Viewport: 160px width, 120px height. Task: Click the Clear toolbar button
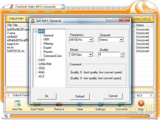coord(80,107)
